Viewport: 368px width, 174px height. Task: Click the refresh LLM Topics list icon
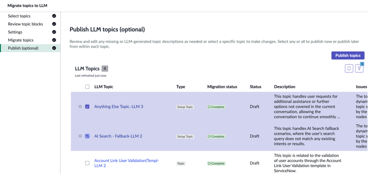pyautogui.click(x=349, y=68)
